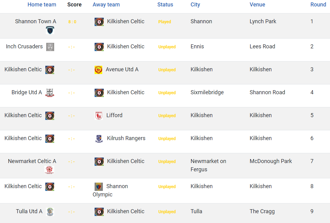Click the Tulla Utd A crest
The height and width of the screenshot is (223, 330).
coord(50,212)
